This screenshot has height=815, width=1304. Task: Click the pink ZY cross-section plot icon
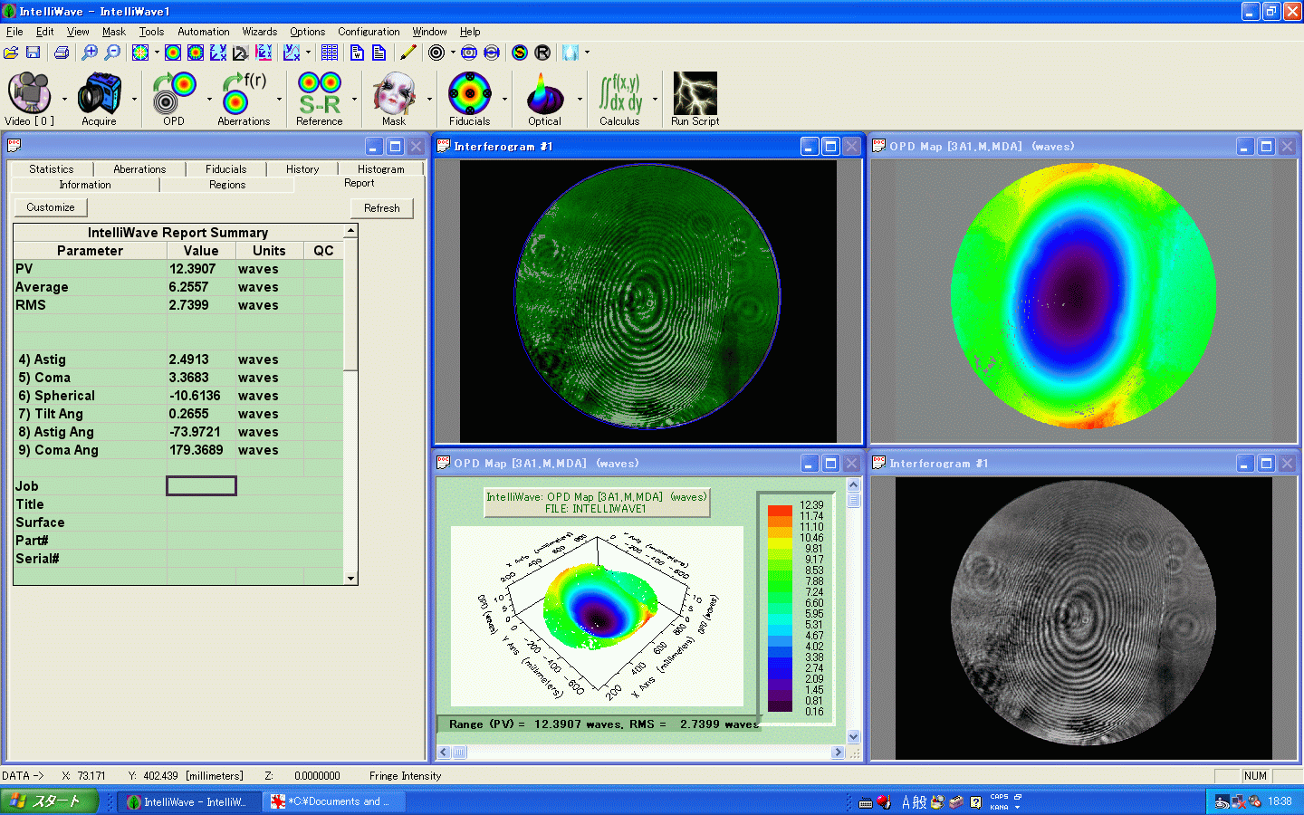(x=264, y=53)
